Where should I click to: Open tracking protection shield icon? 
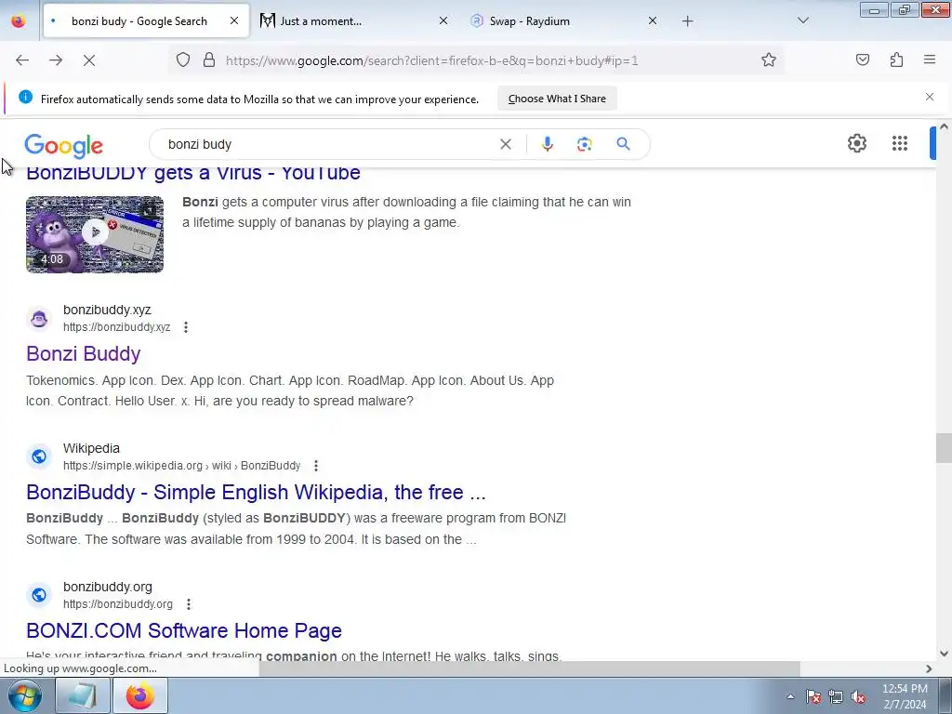(183, 59)
